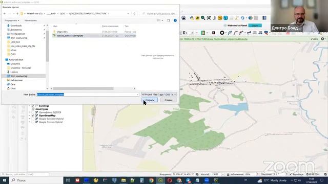Open Downloads in the navigation pane

click(x=16, y=26)
